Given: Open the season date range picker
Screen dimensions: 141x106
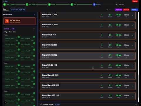Looking at the screenshot, I should pos(18,10).
